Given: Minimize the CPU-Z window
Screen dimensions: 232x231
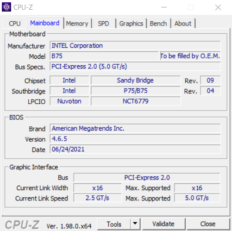Looking at the screenshot, I should (164, 7).
